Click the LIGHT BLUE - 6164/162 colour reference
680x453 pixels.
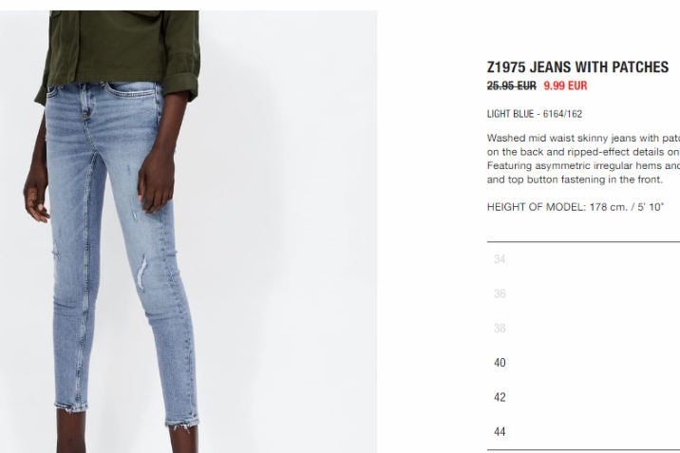(535, 114)
